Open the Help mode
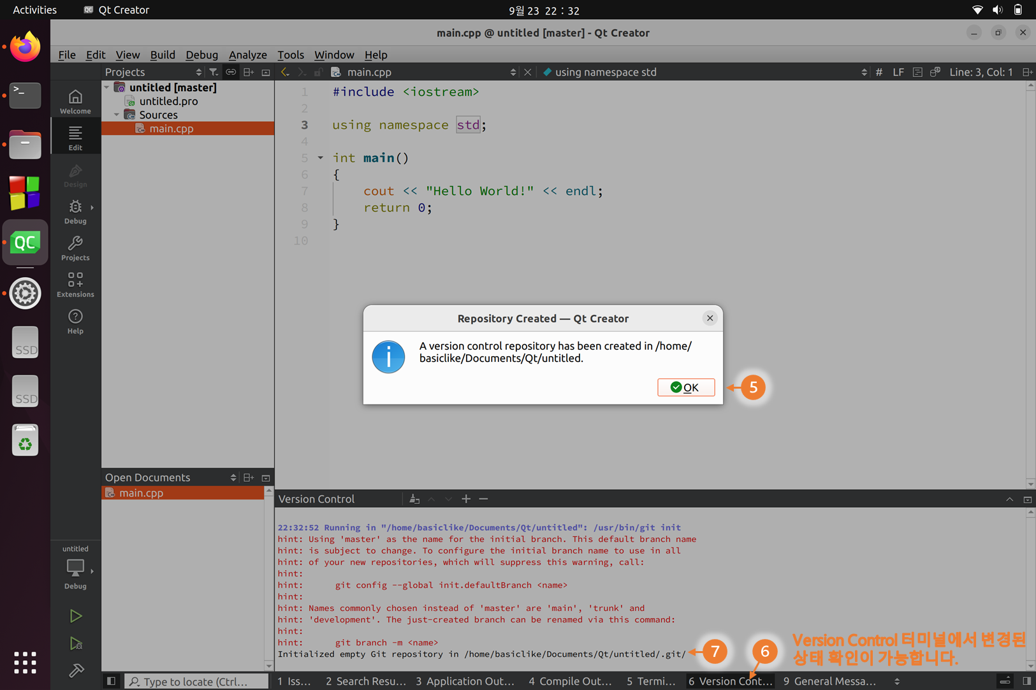Image resolution: width=1036 pixels, height=690 pixels. 75,321
